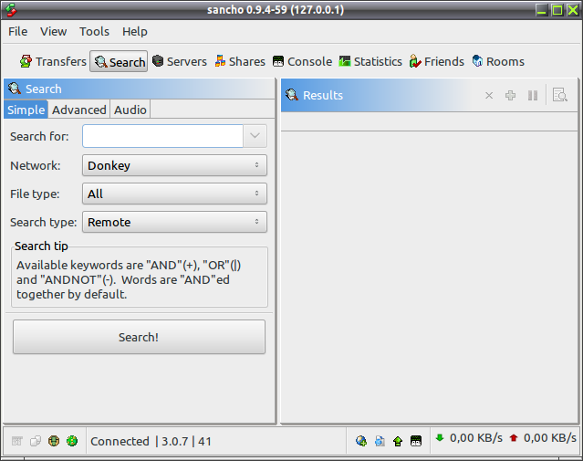
Task: Click the pause icon in Results header
Action: 533,96
